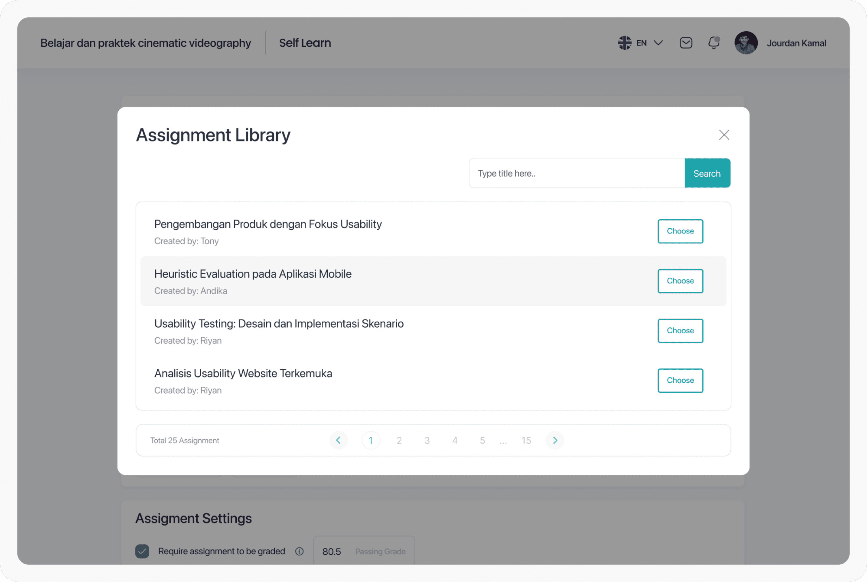Expand the EN language dropdown chevron
867x582 pixels.
tap(658, 43)
